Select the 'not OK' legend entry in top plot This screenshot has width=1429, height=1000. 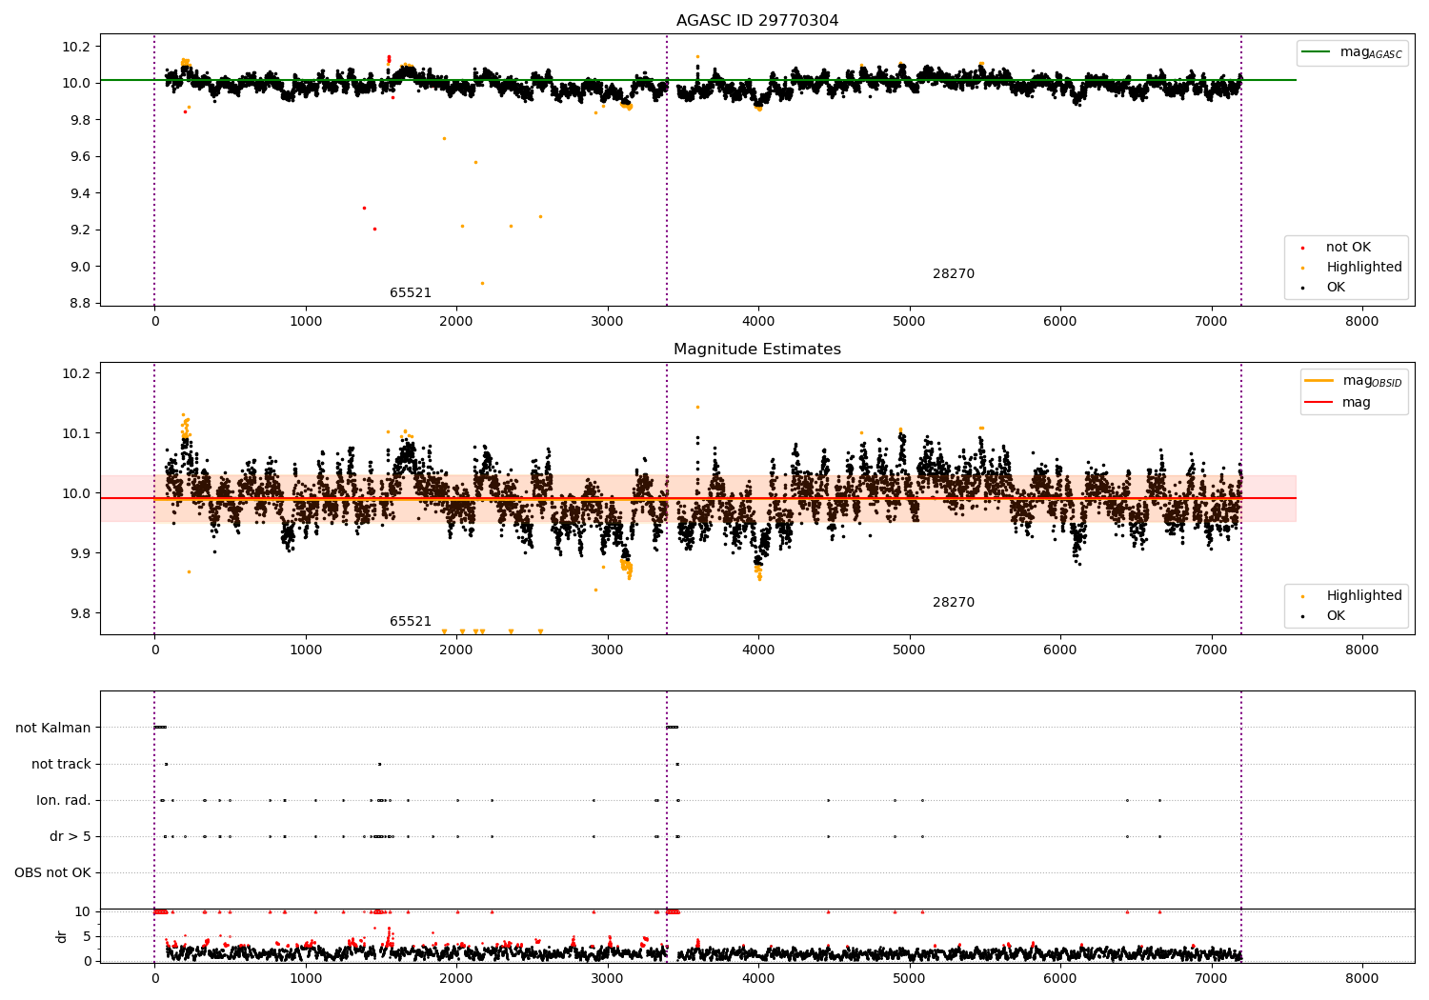click(1348, 248)
